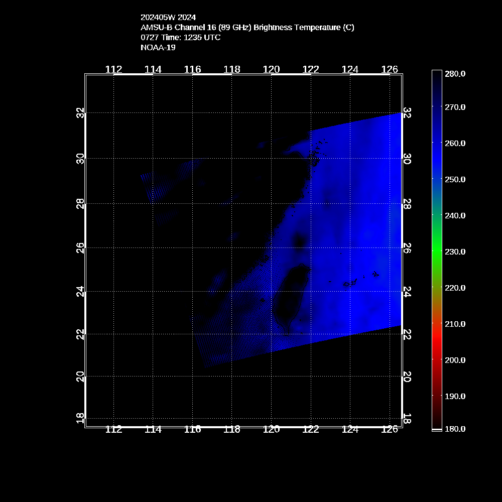This screenshot has height=502, width=502.
Task: Click latitude label 32 on the left axis
Action: point(80,113)
